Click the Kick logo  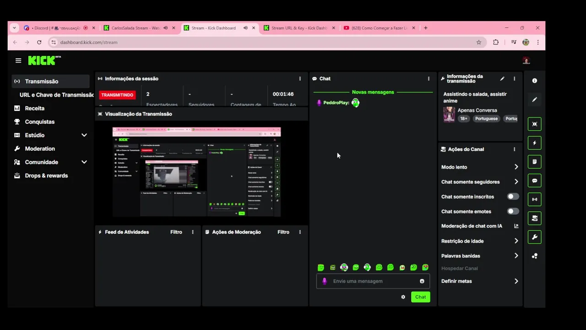tap(44, 60)
